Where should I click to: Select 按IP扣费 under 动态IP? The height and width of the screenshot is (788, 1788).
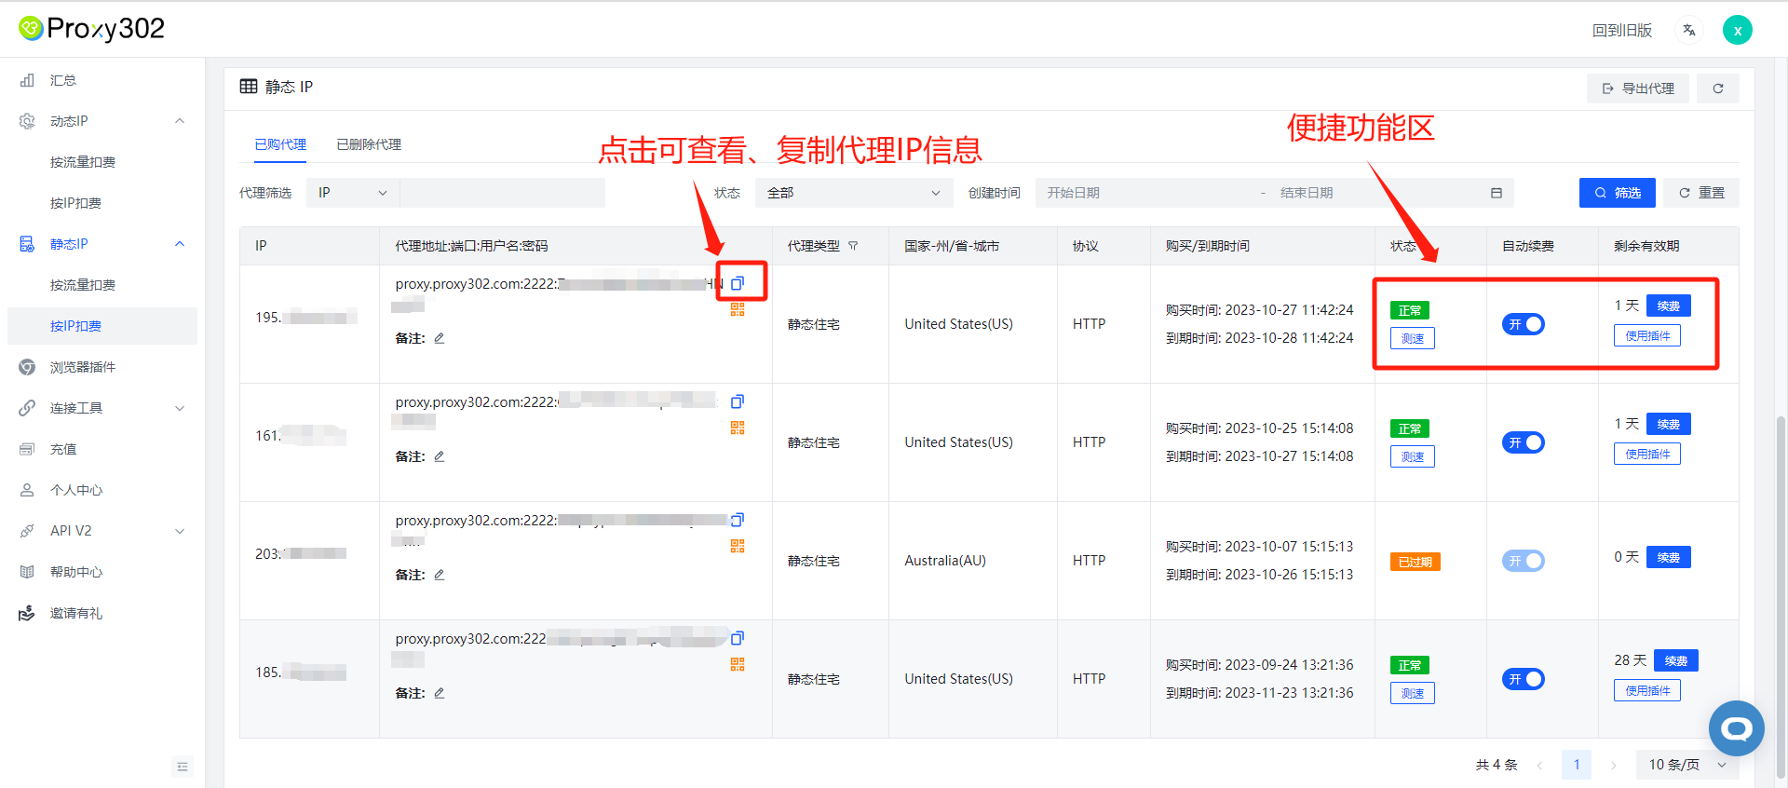pyautogui.click(x=102, y=203)
